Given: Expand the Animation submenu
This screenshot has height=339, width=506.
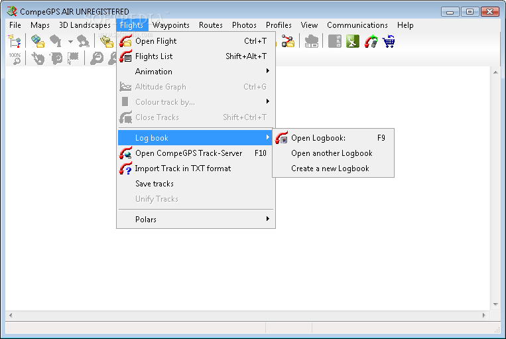Looking at the screenshot, I should click(267, 71).
